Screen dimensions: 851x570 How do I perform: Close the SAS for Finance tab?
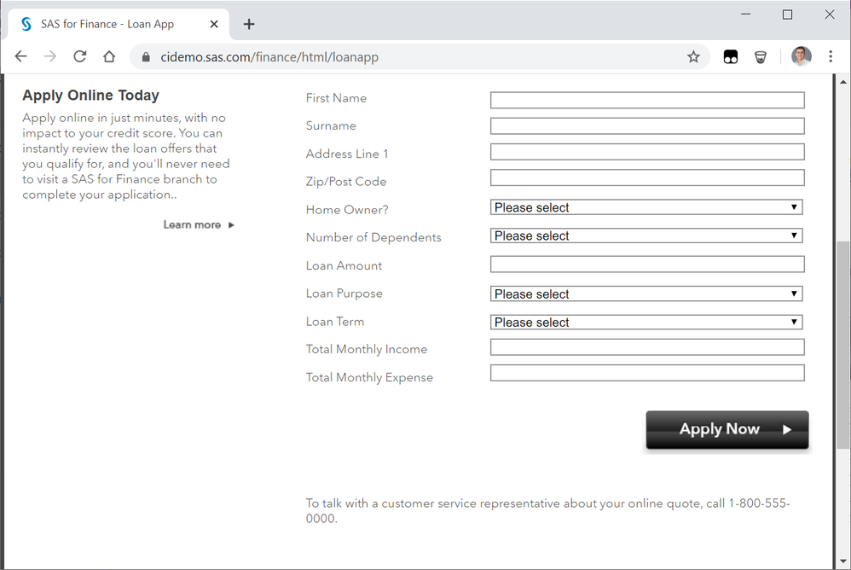click(x=215, y=24)
